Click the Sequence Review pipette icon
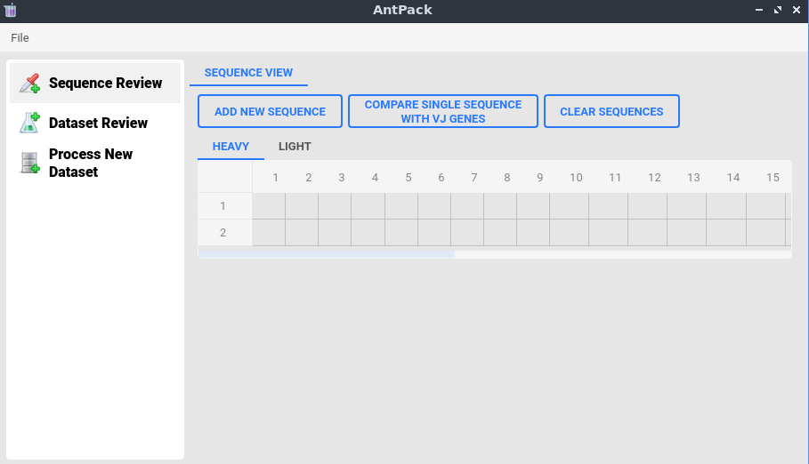 click(29, 83)
